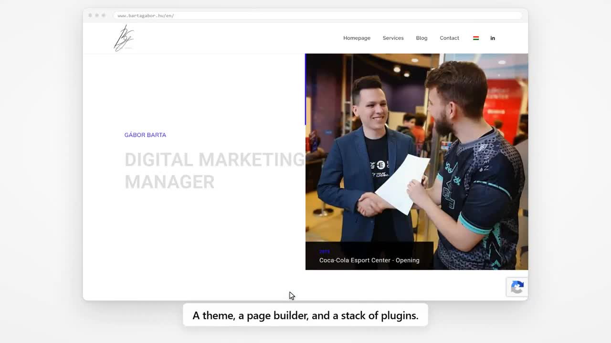
Task: Click the Digital Marketing Manager heading
Action: (x=215, y=171)
